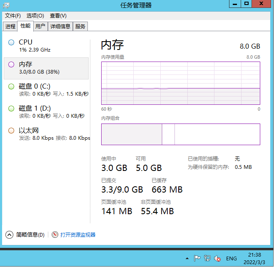Show 磁盘 0 (C:) performance
Image resolution: width=274 pixels, height=267 pixels.
(46, 90)
